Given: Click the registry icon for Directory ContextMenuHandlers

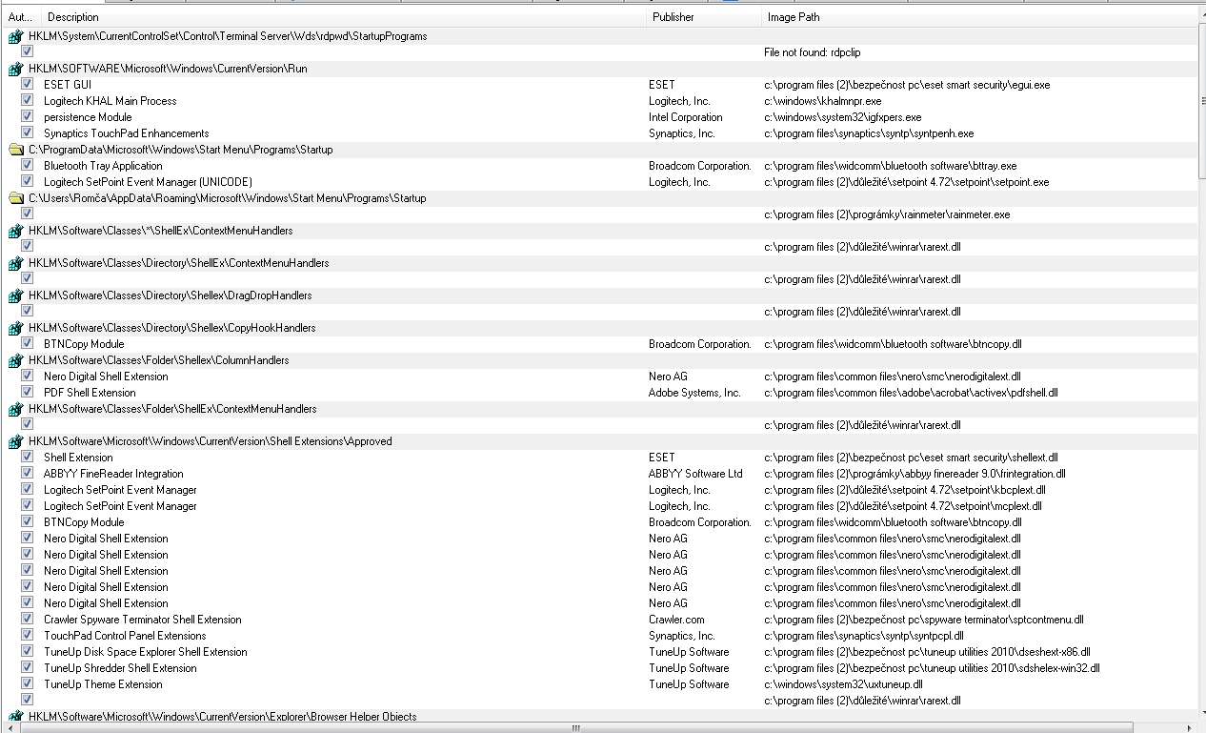Looking at the screenshot, I should 15,263.
